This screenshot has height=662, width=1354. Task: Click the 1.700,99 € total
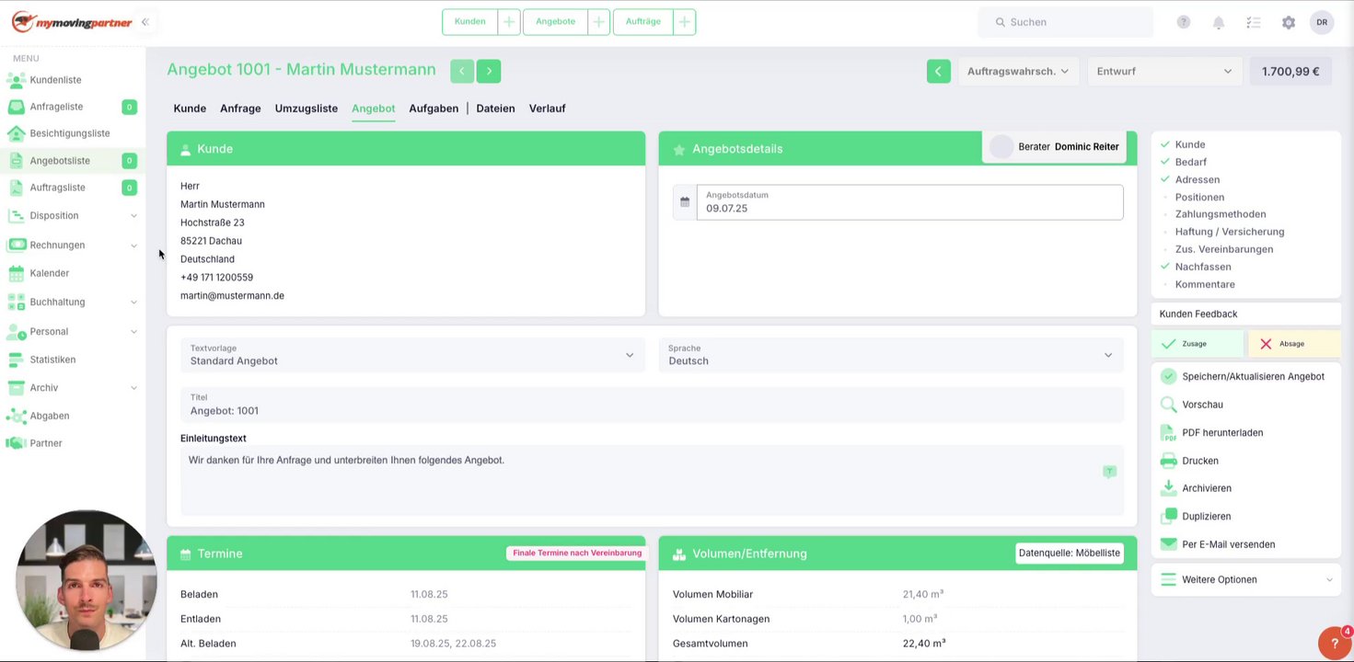tap(1290, 71)
